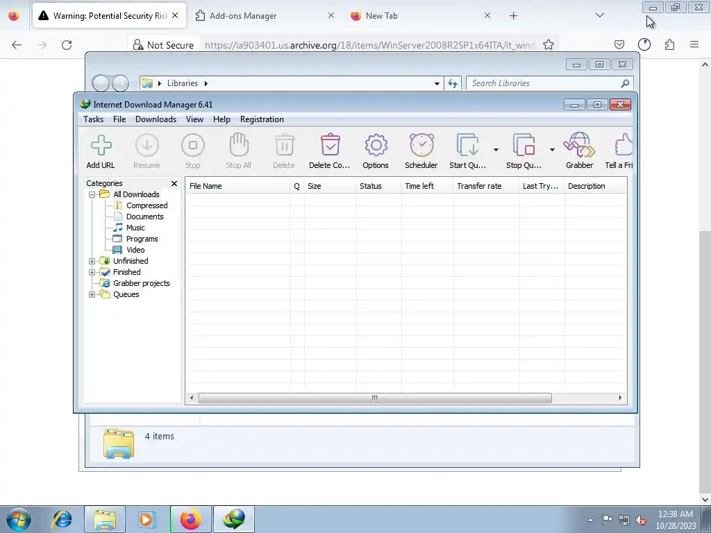
Task: Sort by Status column header
Action: point(378,186)
